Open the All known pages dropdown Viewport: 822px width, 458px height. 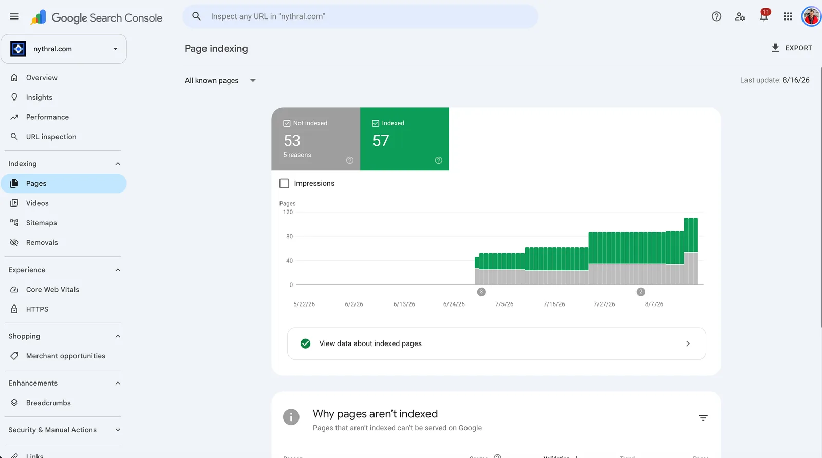coord(220,80)
